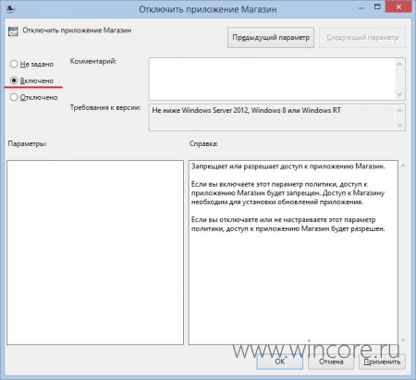Open the window system menu icon
This screenshot has width=416, height=380.
pyautogui.click(x=11, y=9)
